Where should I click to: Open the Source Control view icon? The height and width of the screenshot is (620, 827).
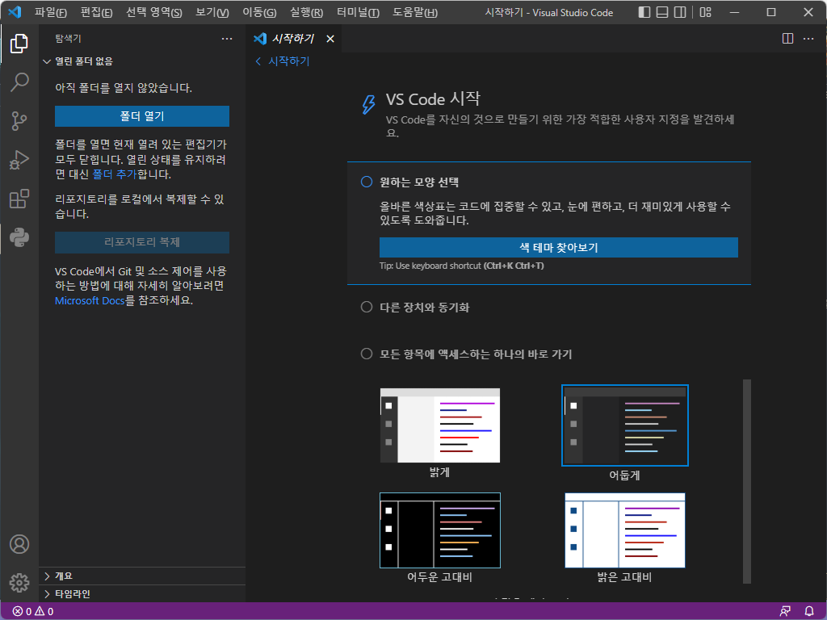19,121
